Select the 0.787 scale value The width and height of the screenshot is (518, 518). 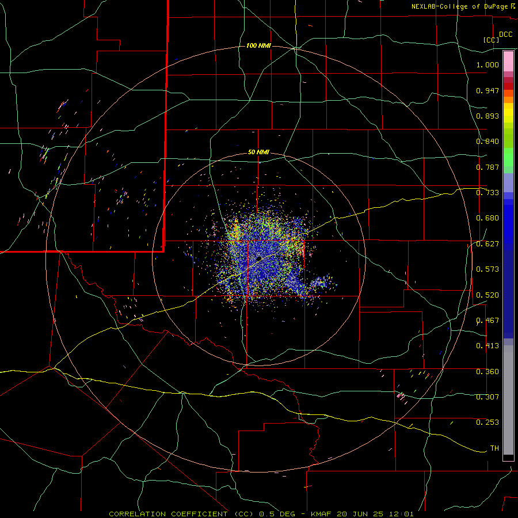coord(487,167)
